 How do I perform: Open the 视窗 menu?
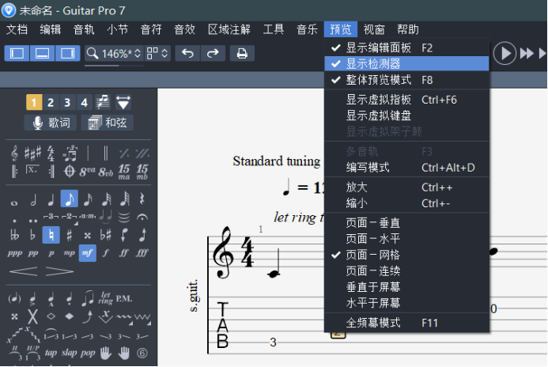click(x=374, y=29)
